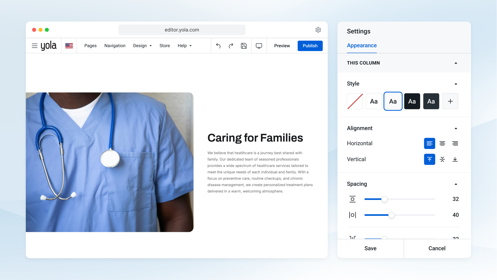This screenshot has height=280, width=497.
Task: Cancel the settings changes
Action: 437,248
